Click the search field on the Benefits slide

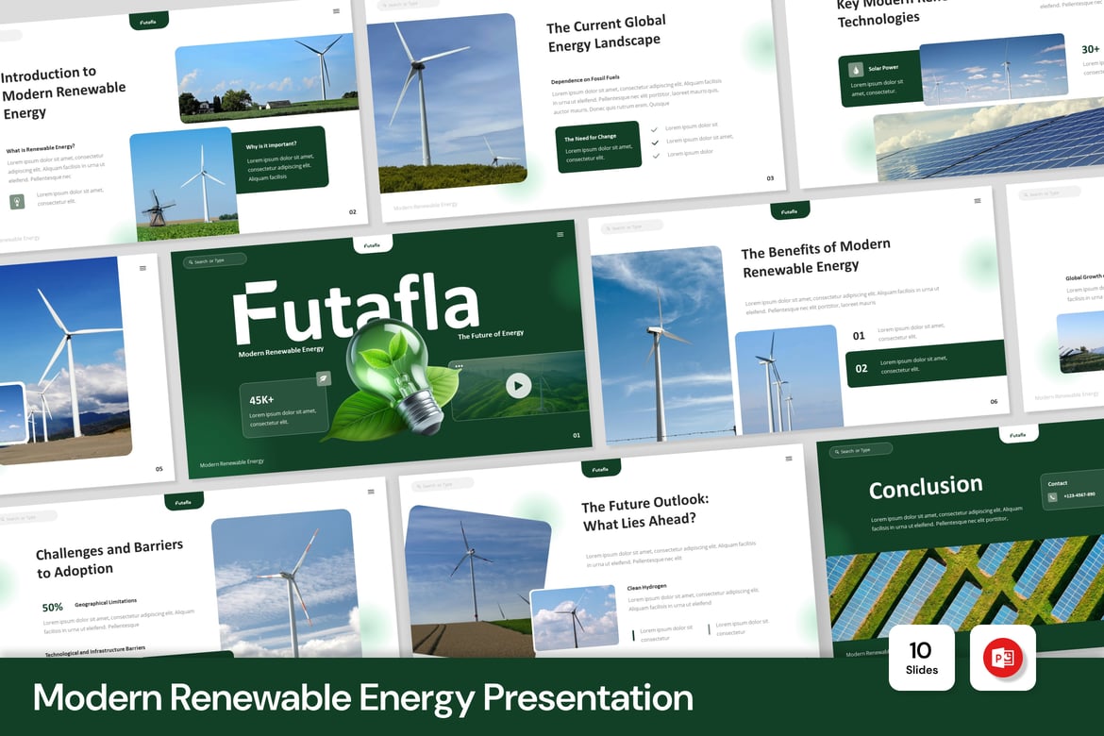coord(631,227)
